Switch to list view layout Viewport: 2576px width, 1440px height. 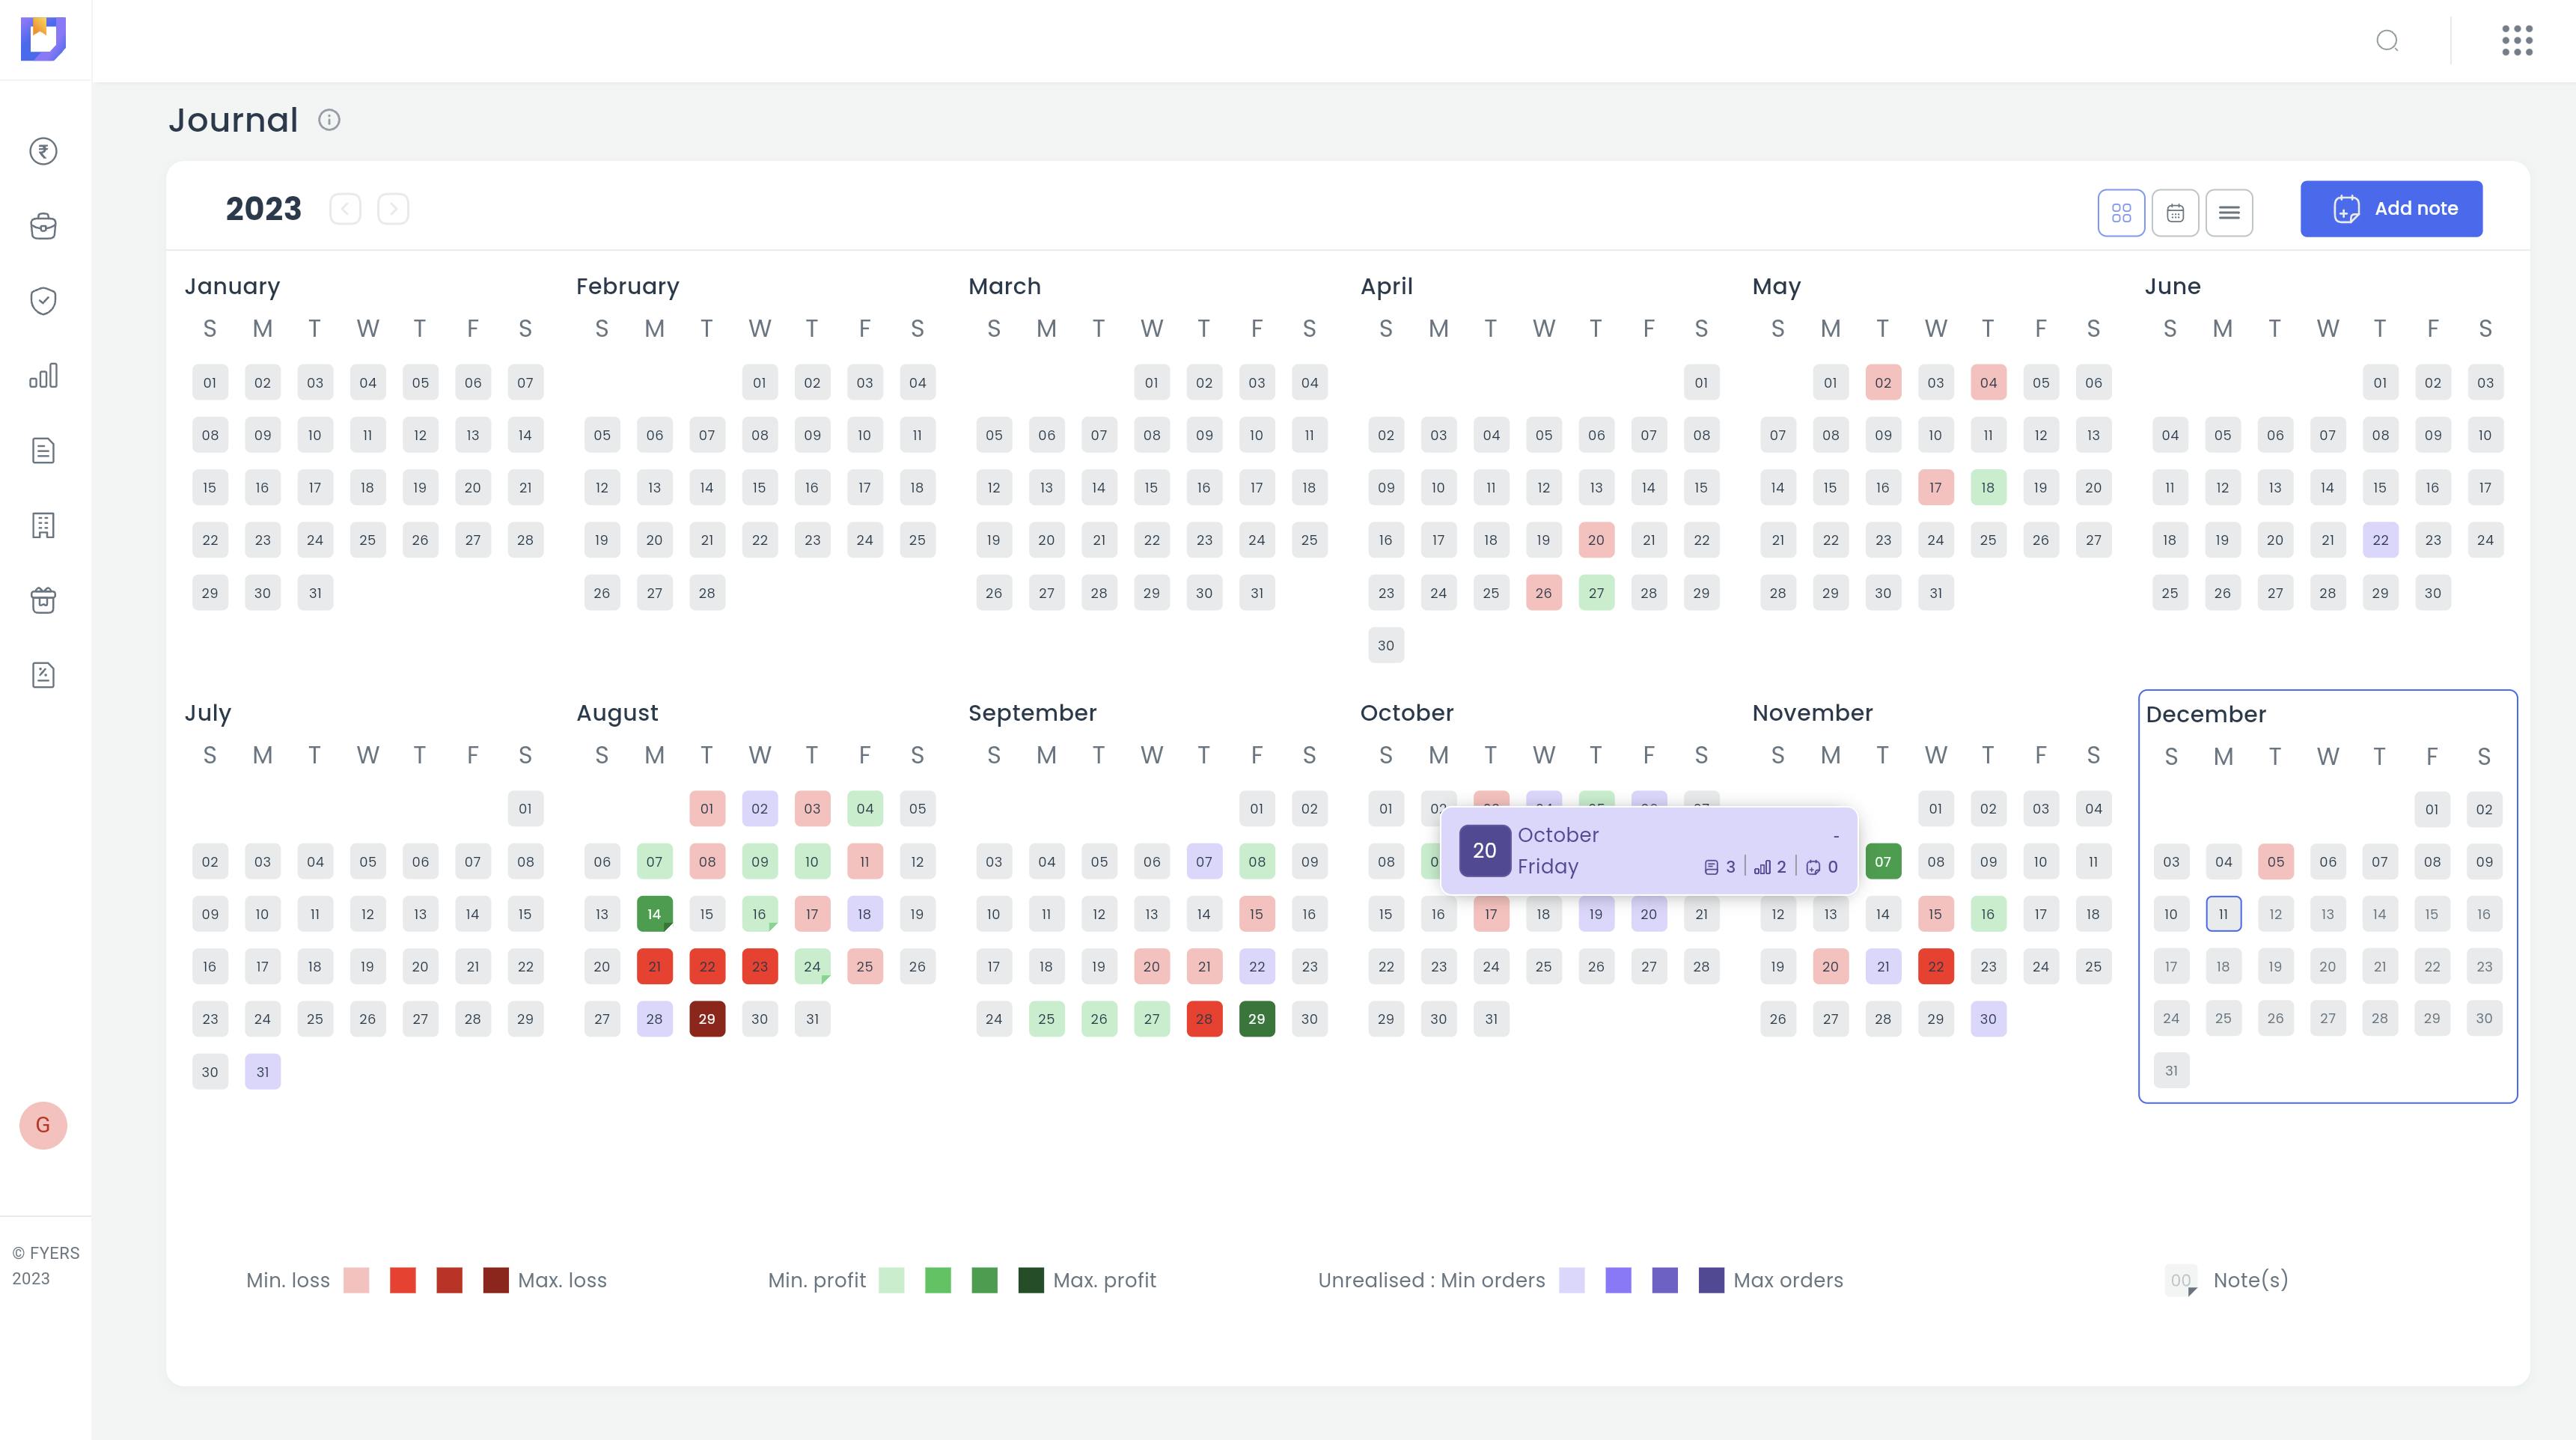pos(2229,212)
